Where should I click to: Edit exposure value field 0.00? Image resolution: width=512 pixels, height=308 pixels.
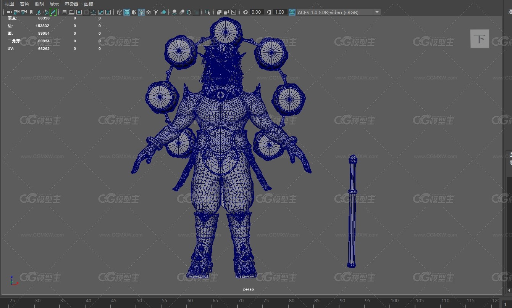coord(256,12)
